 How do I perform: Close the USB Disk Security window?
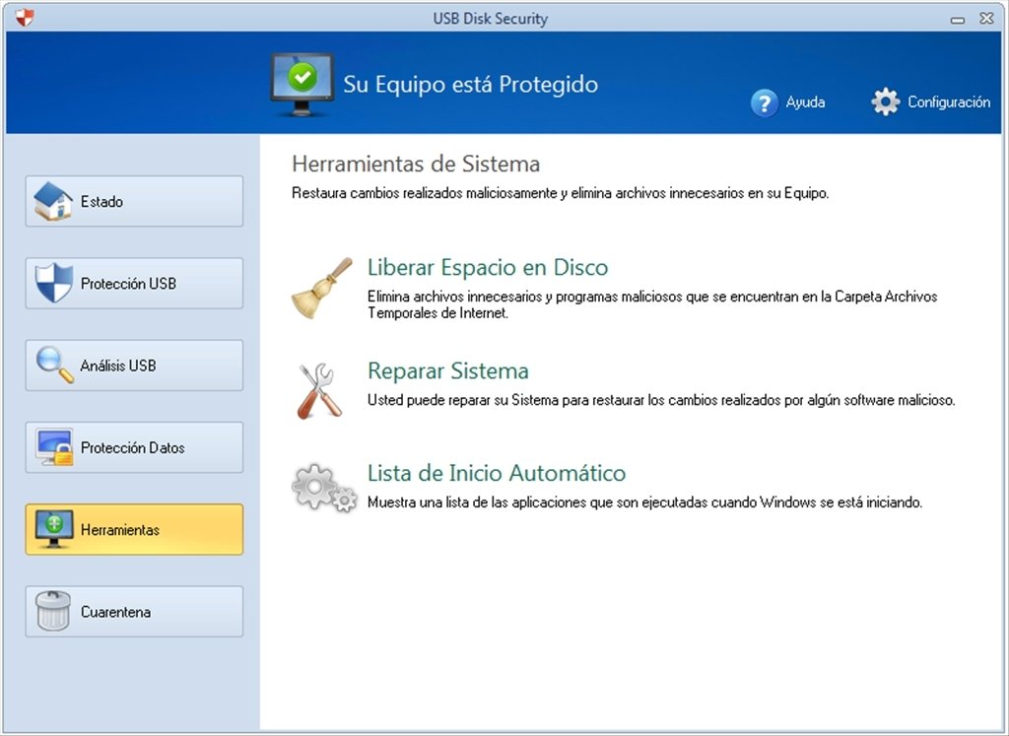[986, 18]
